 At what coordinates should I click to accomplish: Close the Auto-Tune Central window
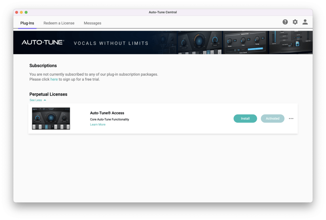17,12
